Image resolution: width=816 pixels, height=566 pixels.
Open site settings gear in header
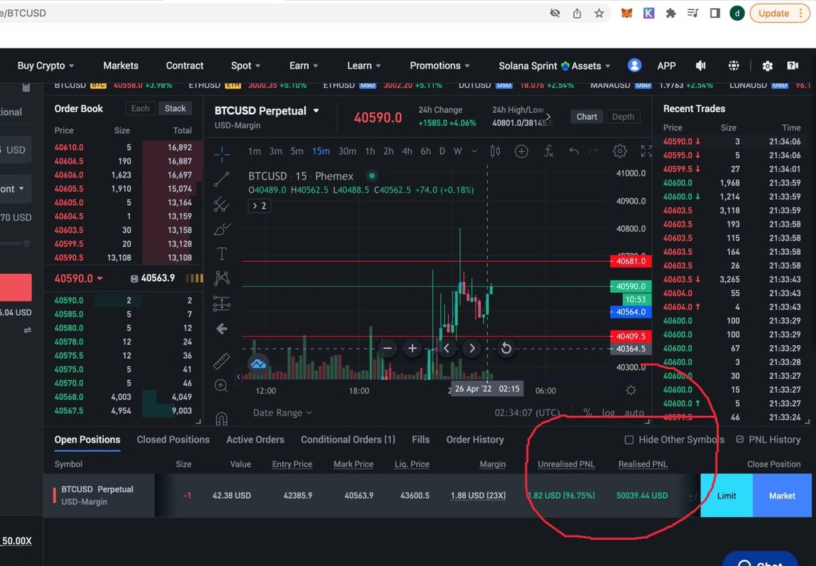[x=767, y=66]
